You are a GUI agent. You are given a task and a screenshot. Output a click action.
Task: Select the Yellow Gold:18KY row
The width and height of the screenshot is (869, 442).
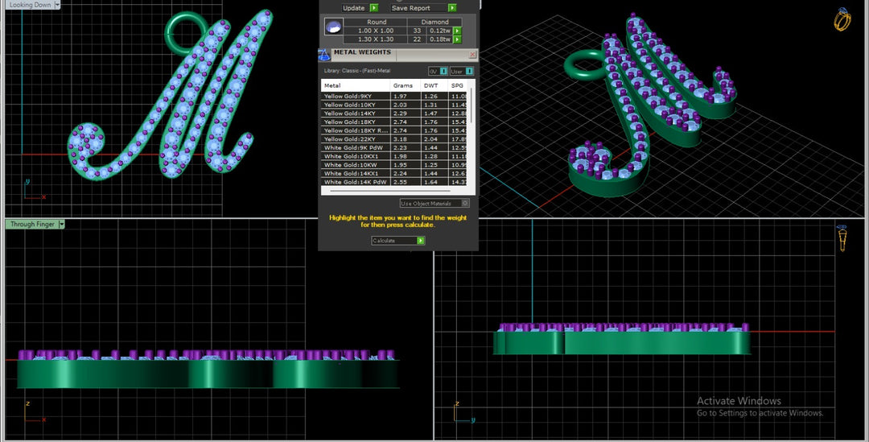tap(355, 122)
